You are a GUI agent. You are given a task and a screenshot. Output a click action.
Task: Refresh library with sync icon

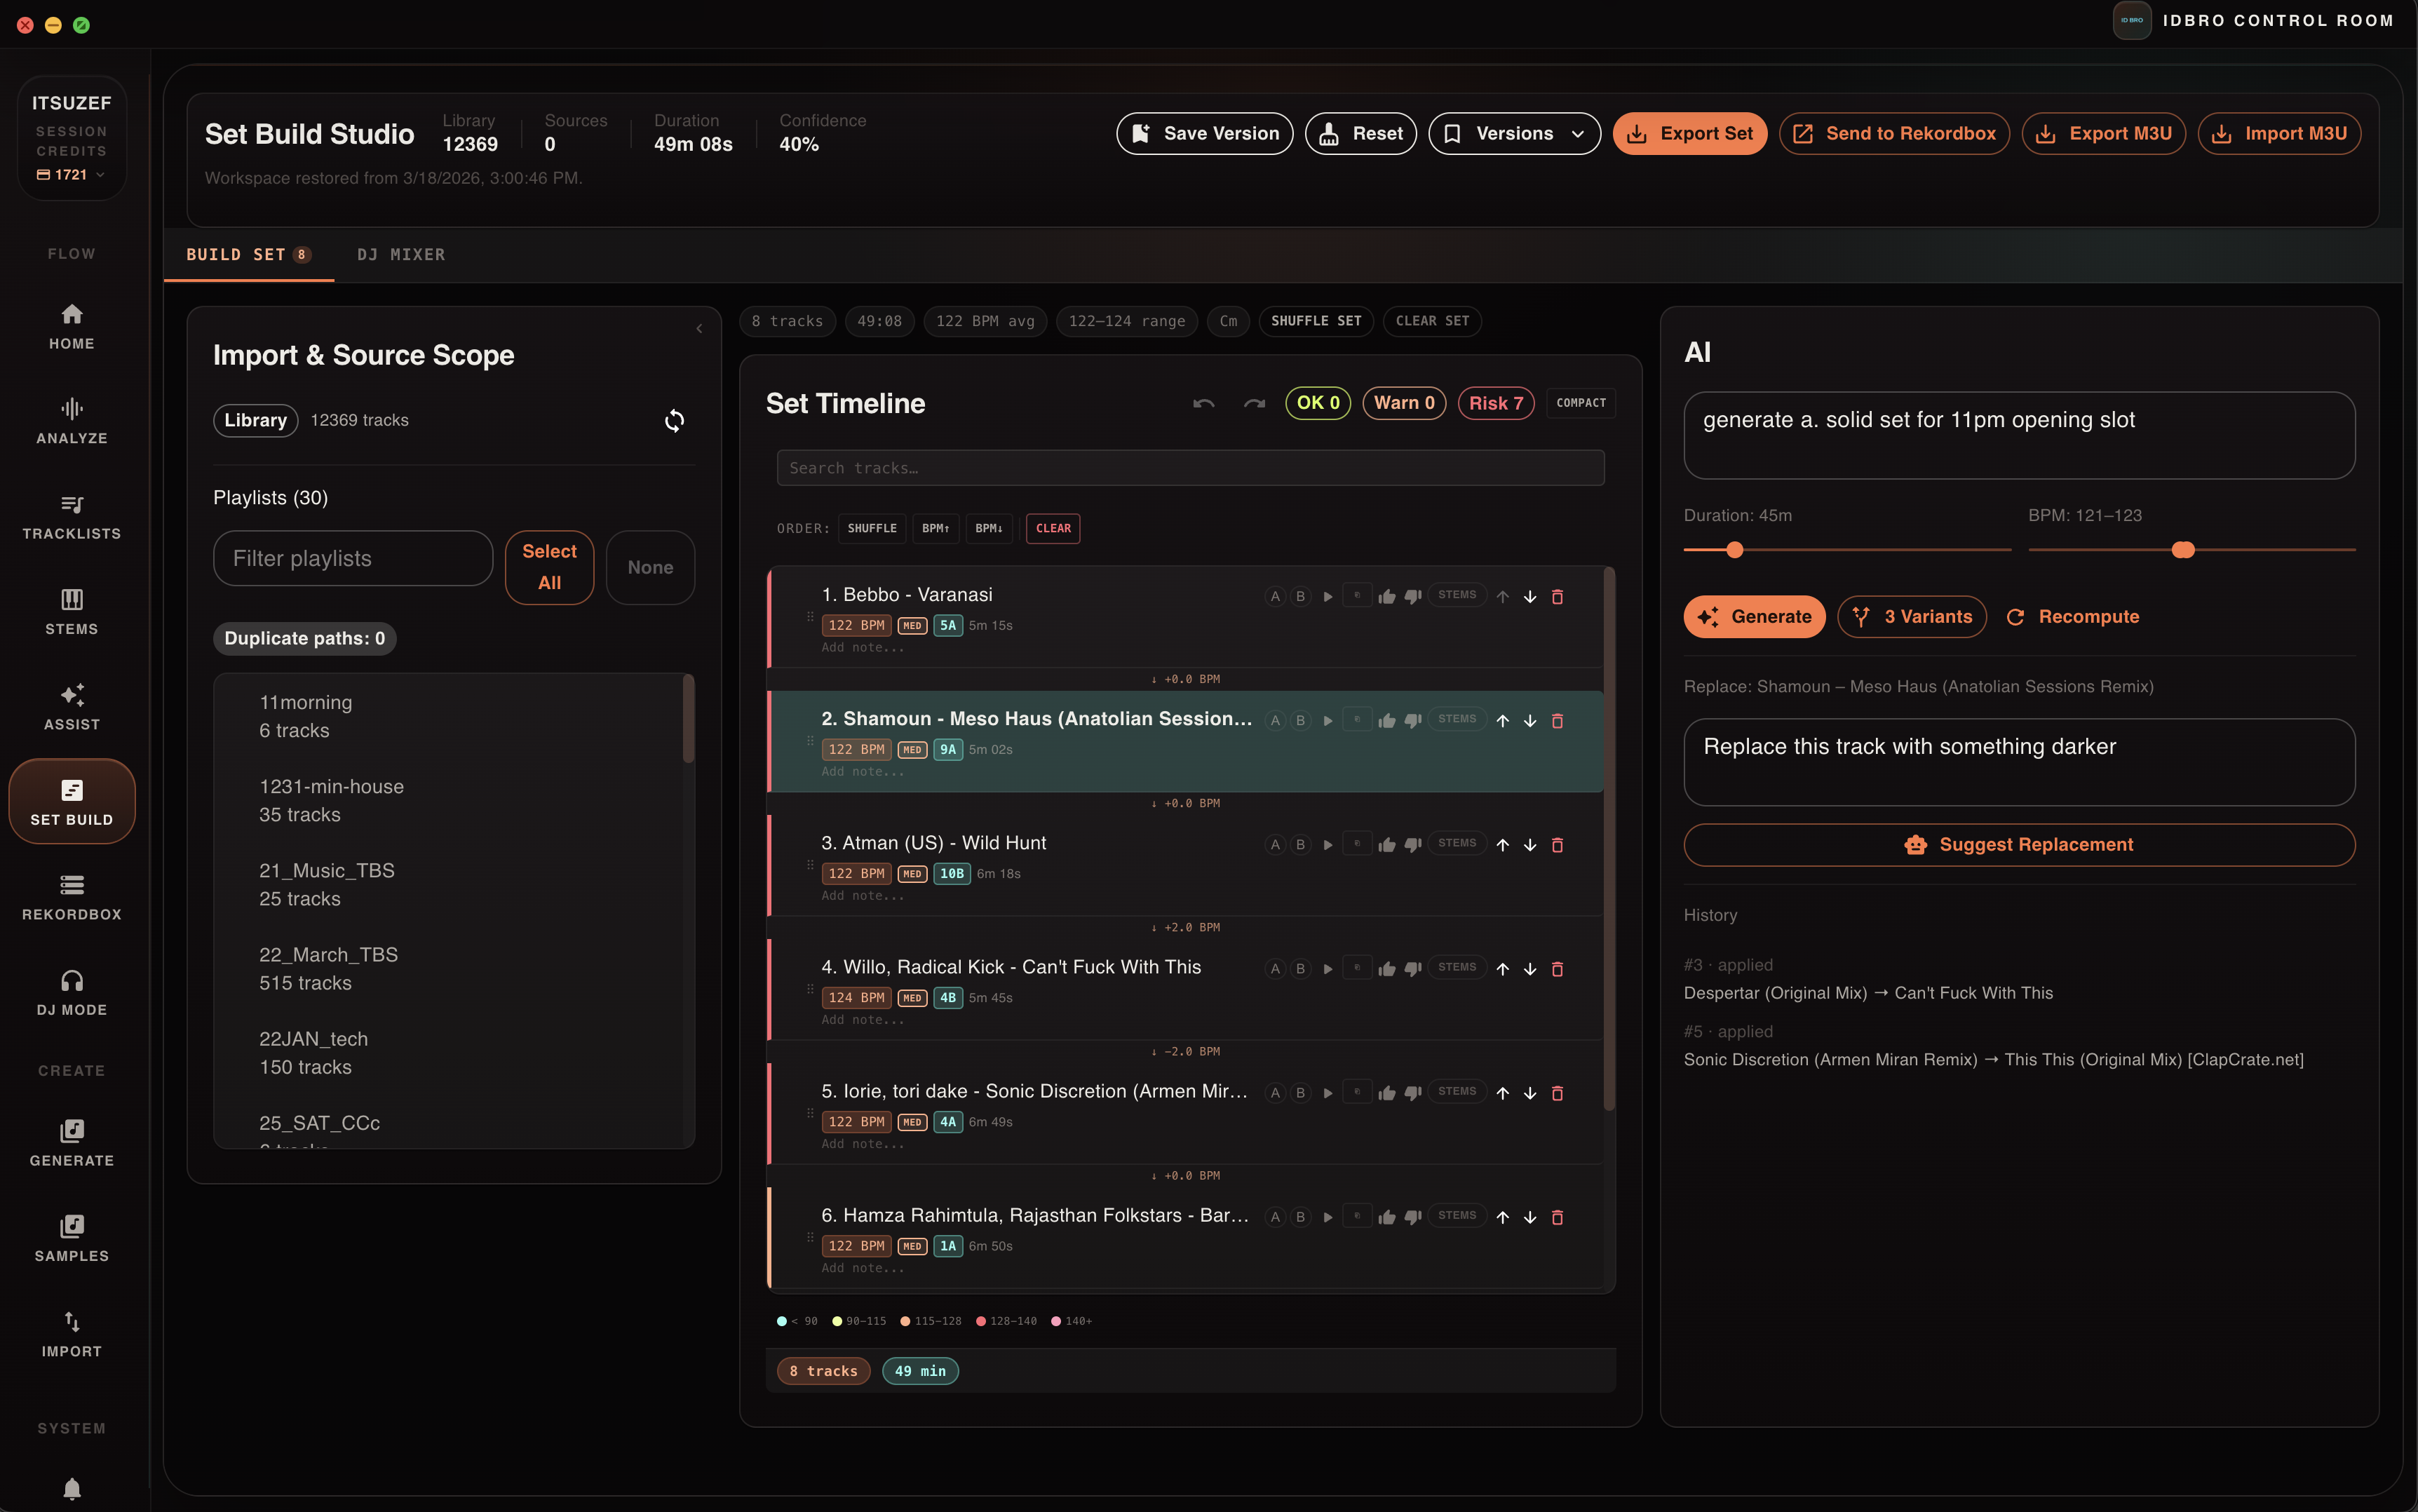pos(674,421)
